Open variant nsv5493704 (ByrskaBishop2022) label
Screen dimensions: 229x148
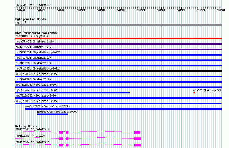click(38, 52)
